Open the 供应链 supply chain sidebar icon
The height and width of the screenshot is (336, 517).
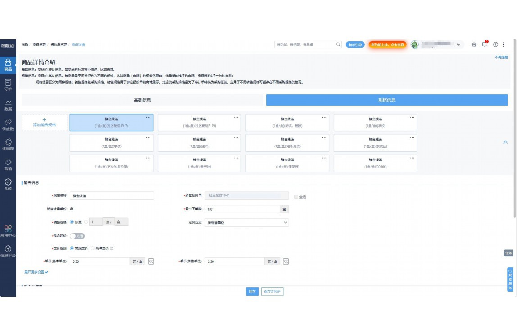8,124
